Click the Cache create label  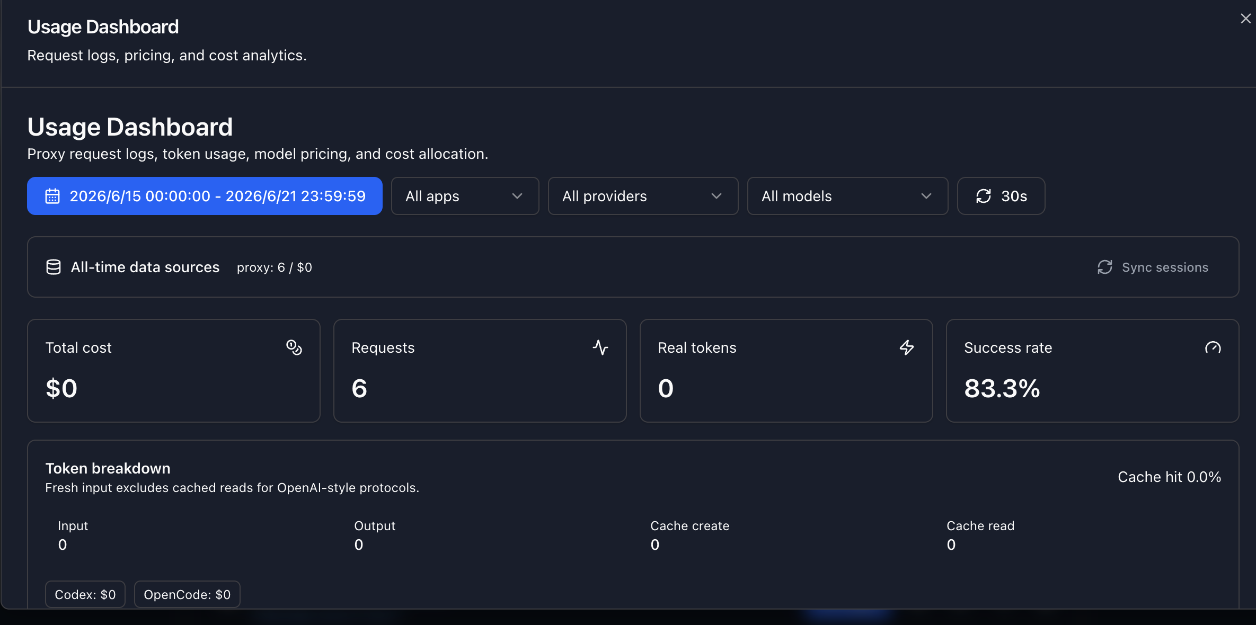[x=690, y=525]
